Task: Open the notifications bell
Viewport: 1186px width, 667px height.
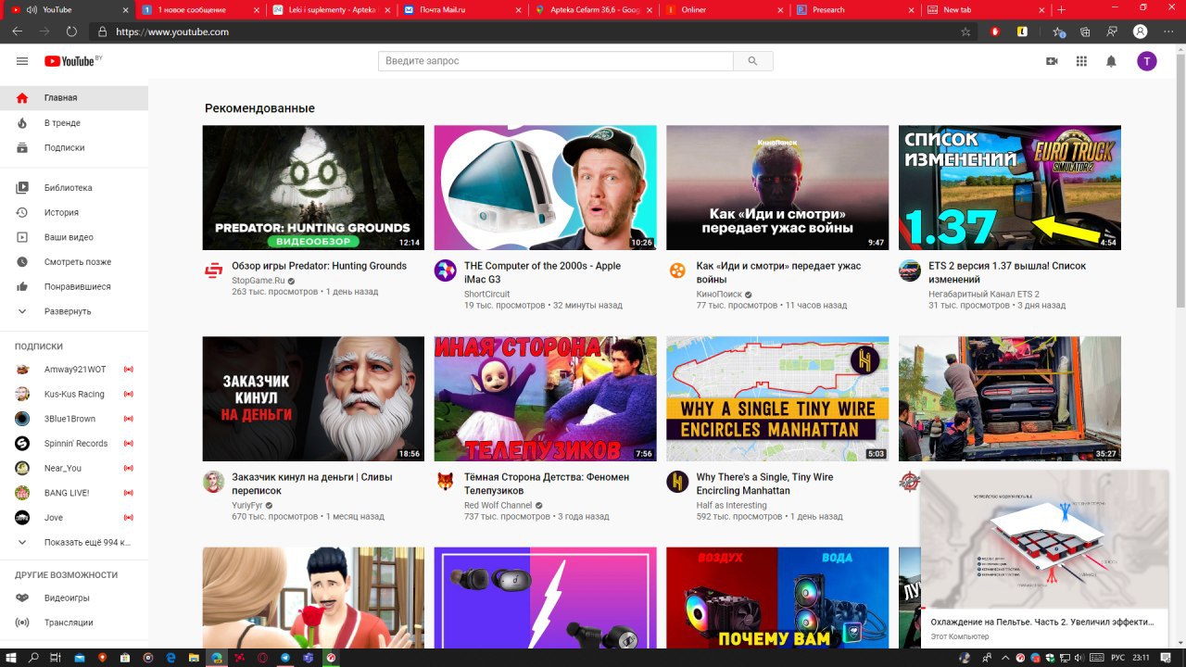Action: [x=1111, y=61]
